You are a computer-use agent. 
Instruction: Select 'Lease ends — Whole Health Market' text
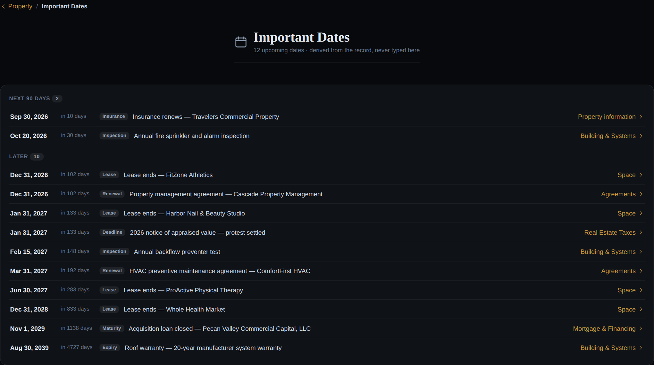pos(174,310)
